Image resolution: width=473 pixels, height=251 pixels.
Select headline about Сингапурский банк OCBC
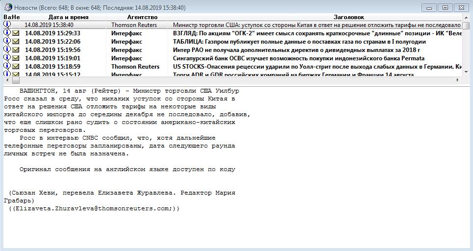299,58
